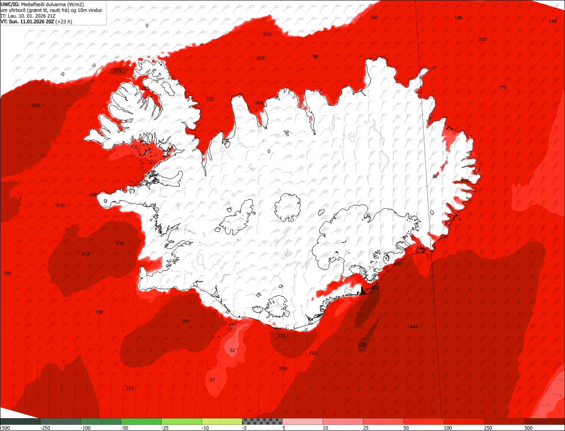Click the map value 189

(7, 274)
